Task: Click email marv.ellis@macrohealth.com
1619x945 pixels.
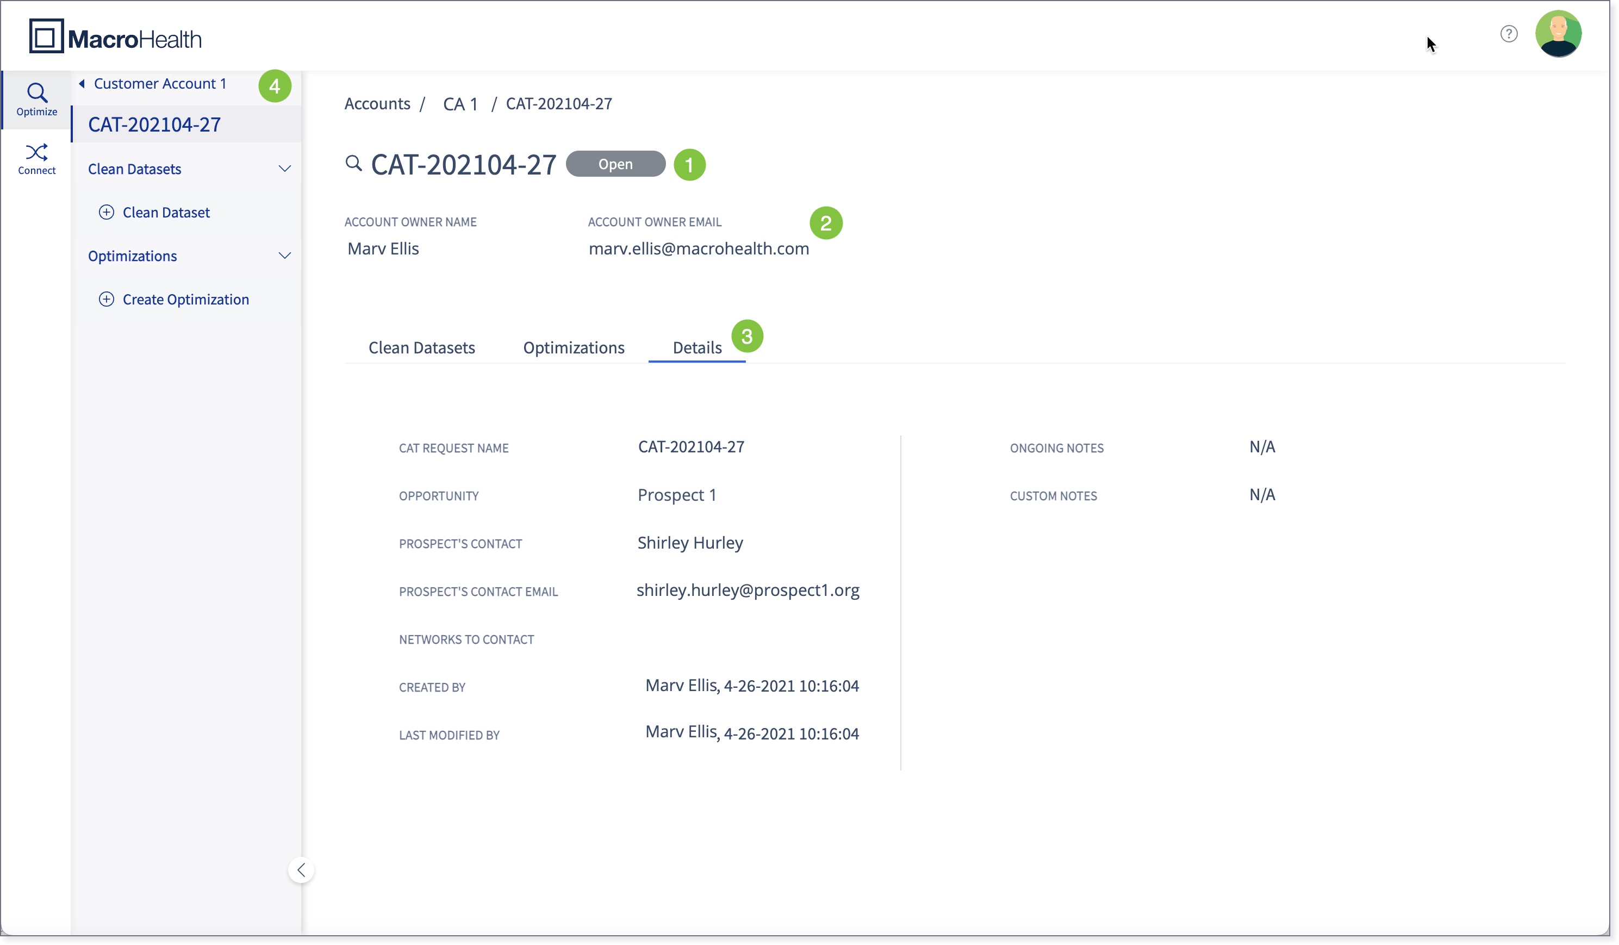Action: [699, 248]
